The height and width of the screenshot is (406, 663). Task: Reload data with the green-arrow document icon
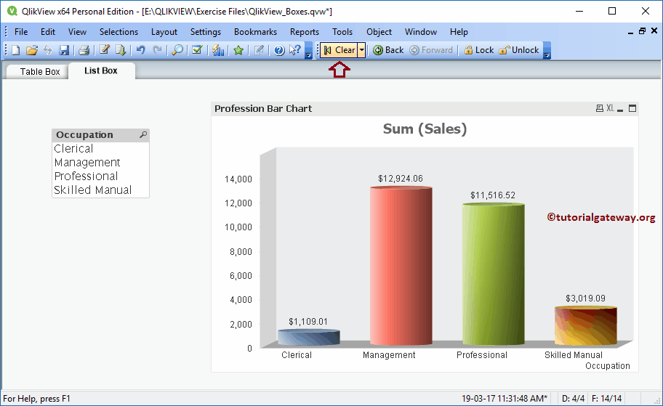tap(121, 50)
